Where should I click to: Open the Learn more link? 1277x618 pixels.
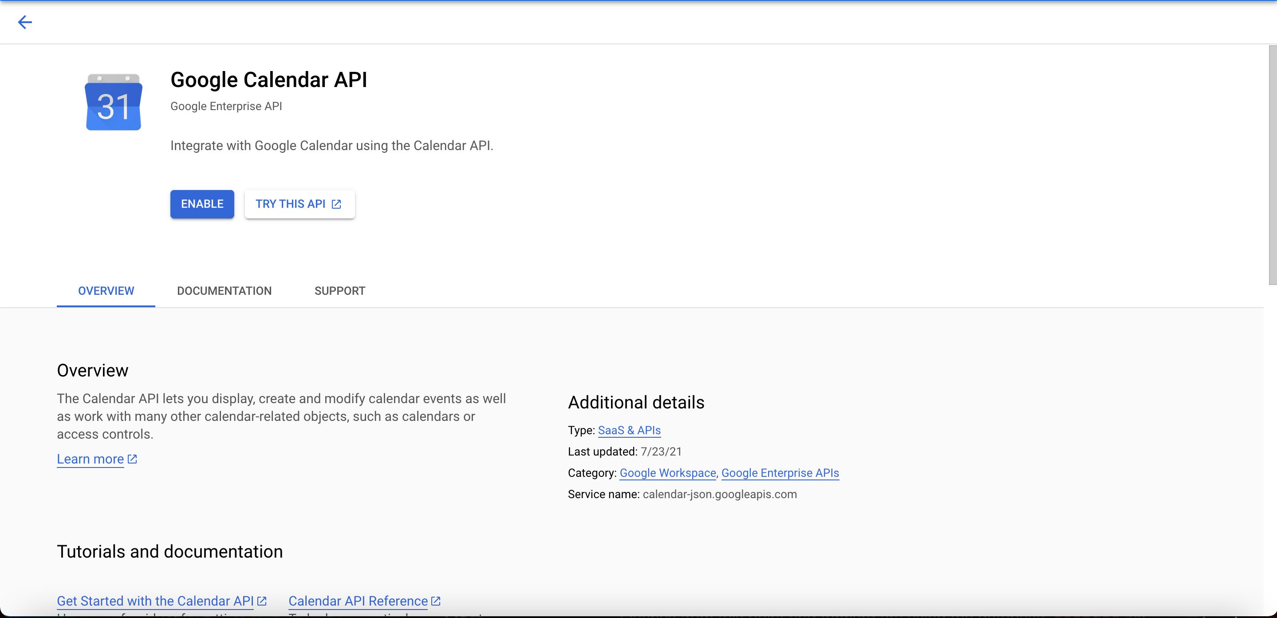pyautogui.click(x=90, y=460)
